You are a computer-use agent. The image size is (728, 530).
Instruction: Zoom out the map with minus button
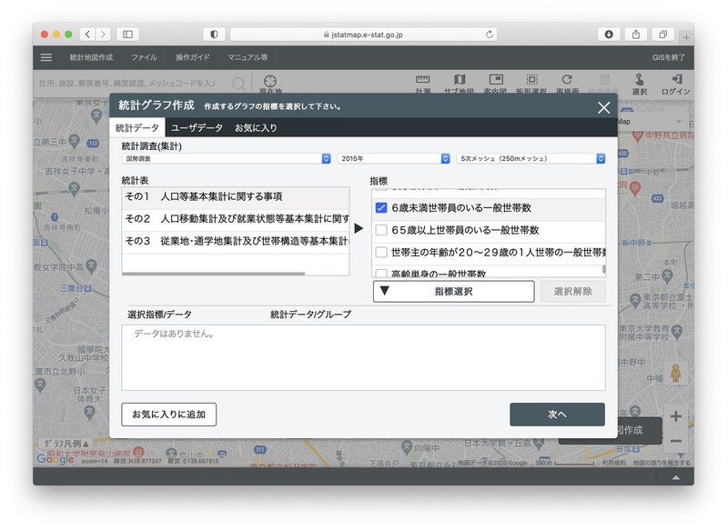pos(676,441)
